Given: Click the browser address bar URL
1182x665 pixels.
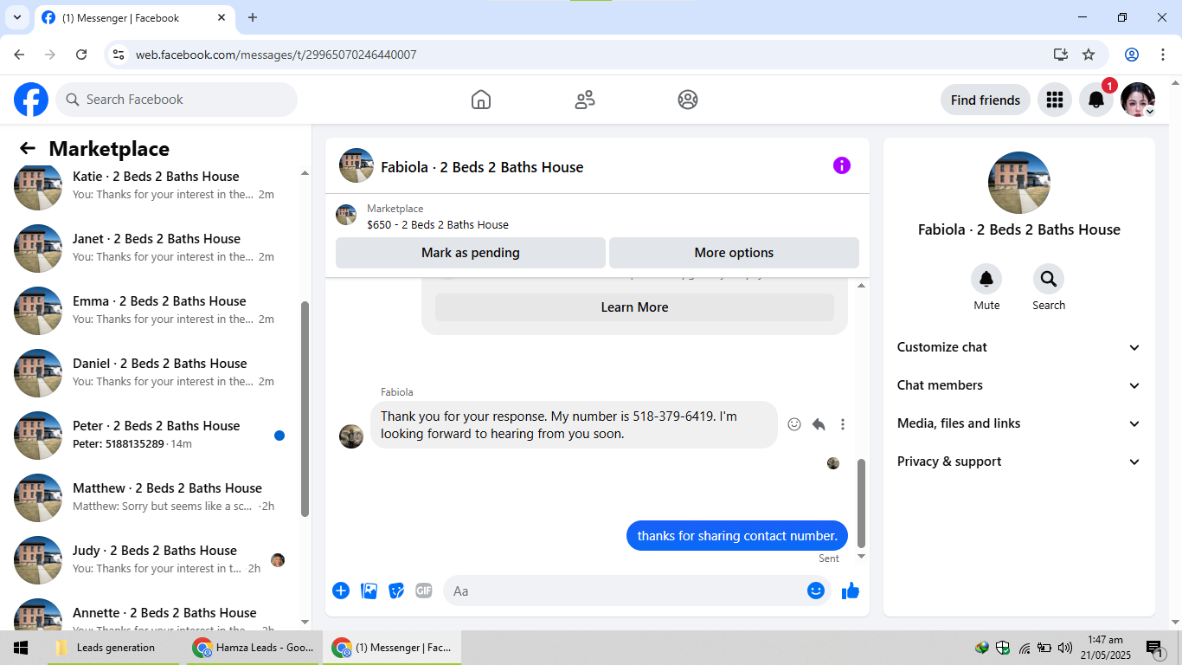Looking at the screenshot, I should 276,55.
